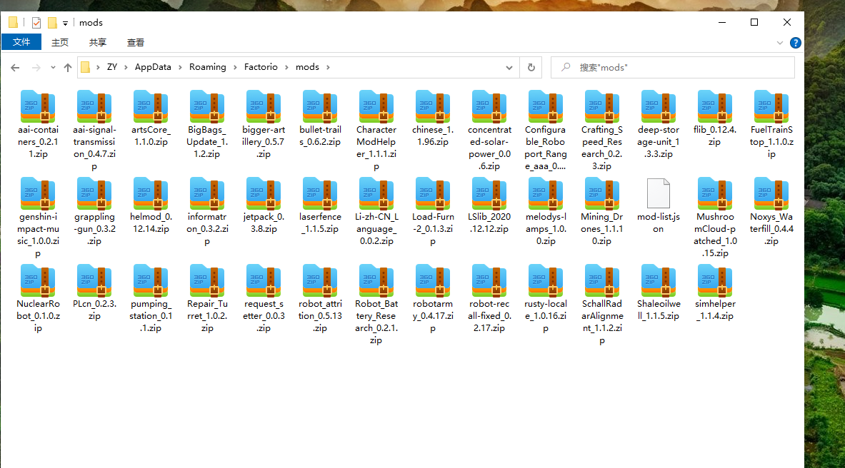The height and width of the screenshot is (468, 845).
Task: Select the FuelTrainStop_1.1.0.zip archive icon
Action: (x=771, y=106)
